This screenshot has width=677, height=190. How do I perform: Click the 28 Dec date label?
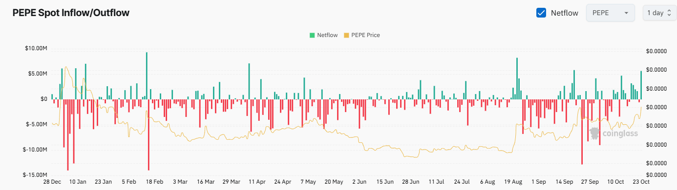pos(52,182)
